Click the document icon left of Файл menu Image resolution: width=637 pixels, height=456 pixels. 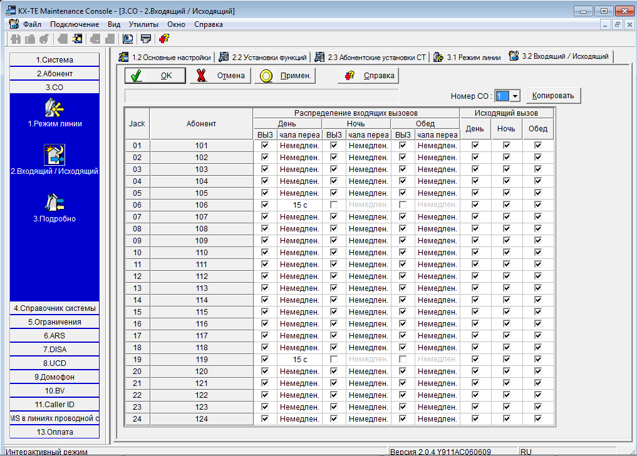pyautogui.click(x=14, y=24)
